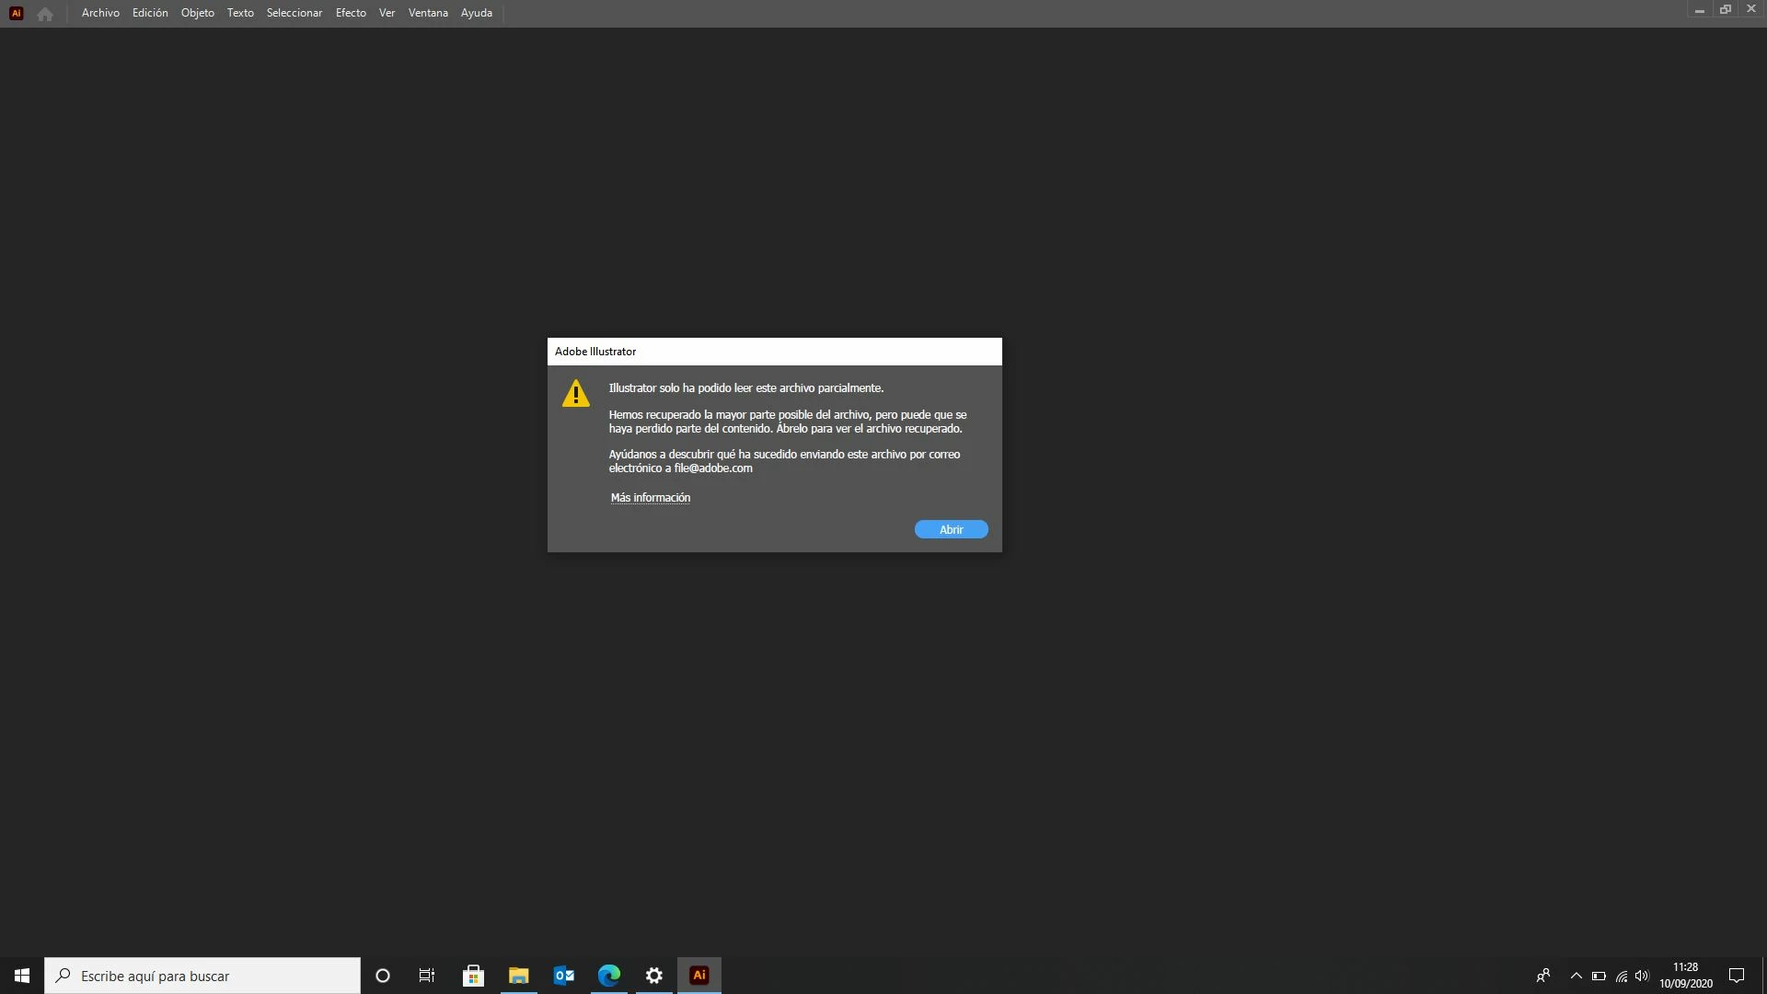Open Microsoft Store from taskbar
The image size is (1767, 994).
click(473, 976)
